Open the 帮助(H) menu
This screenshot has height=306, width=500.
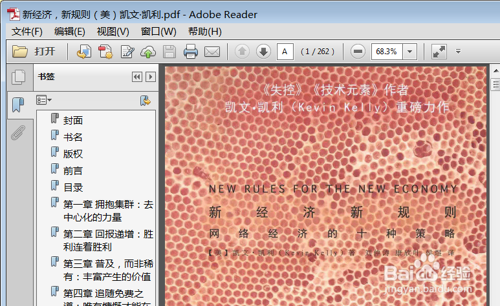click(204, 32)
